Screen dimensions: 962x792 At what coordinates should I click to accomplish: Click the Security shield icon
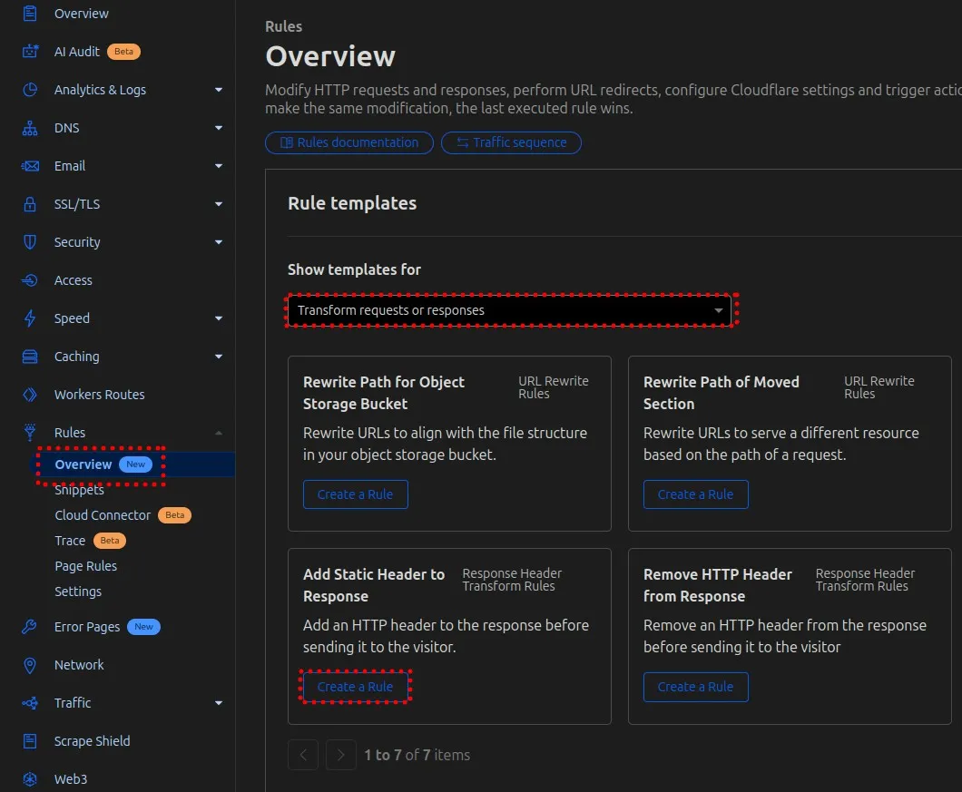tap(29, 241)
